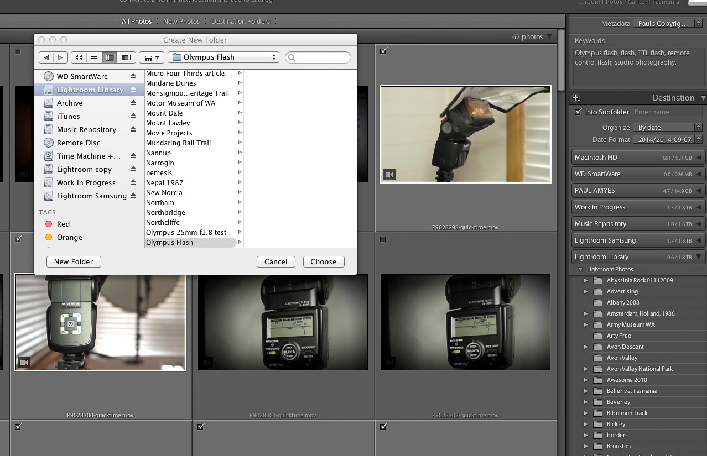
Task: Switch dialog to list view
Action: pos(94,57)
